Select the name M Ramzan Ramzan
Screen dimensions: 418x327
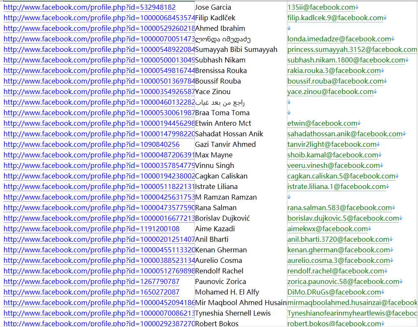click(226, 197)
